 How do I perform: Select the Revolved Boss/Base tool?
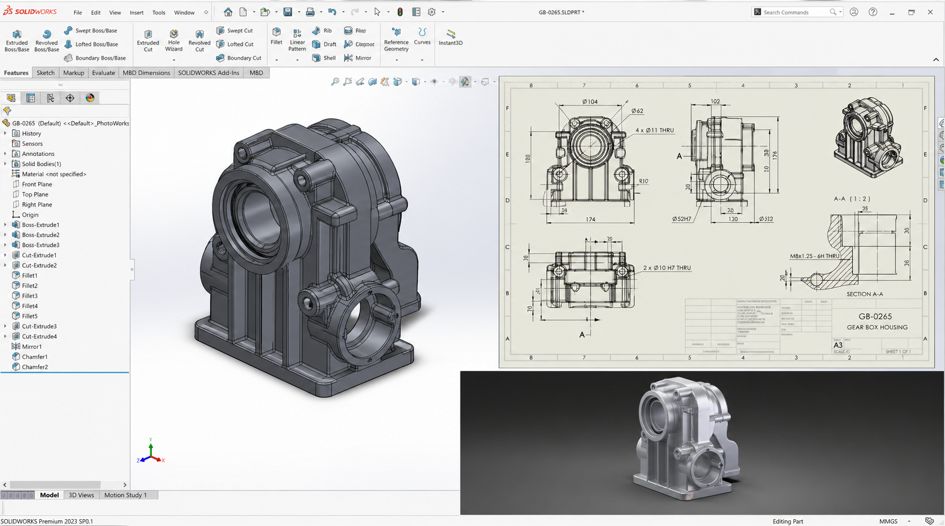47,41
